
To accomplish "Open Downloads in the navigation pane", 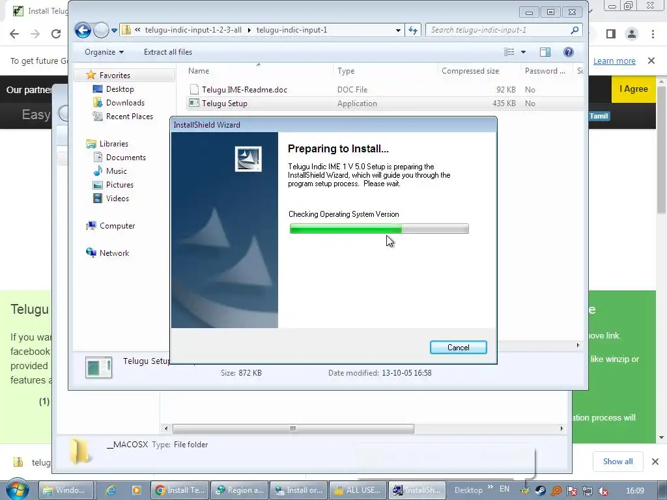I will pyautogui.click(x=125, y=102).
